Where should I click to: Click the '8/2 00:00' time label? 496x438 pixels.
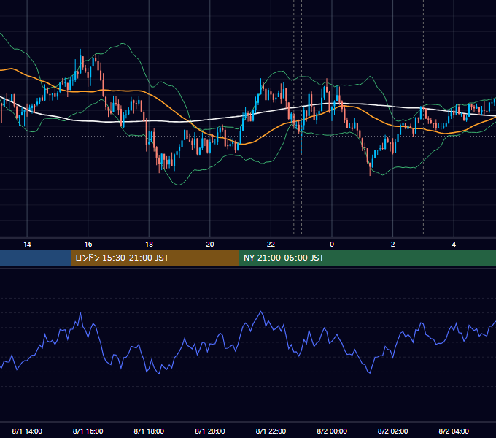332,431
